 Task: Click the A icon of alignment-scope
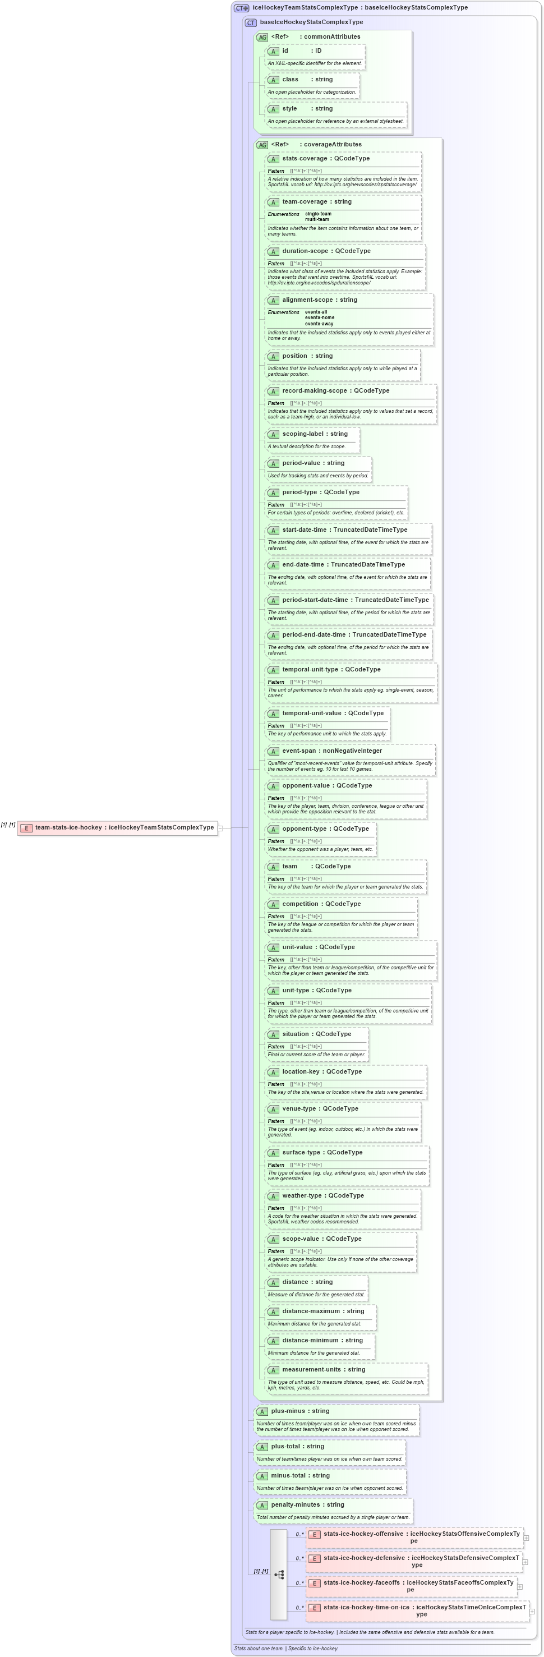[273, 301]
